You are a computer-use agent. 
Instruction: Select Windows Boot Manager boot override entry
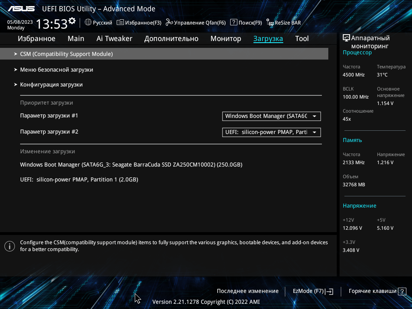[x=131, y=165]
